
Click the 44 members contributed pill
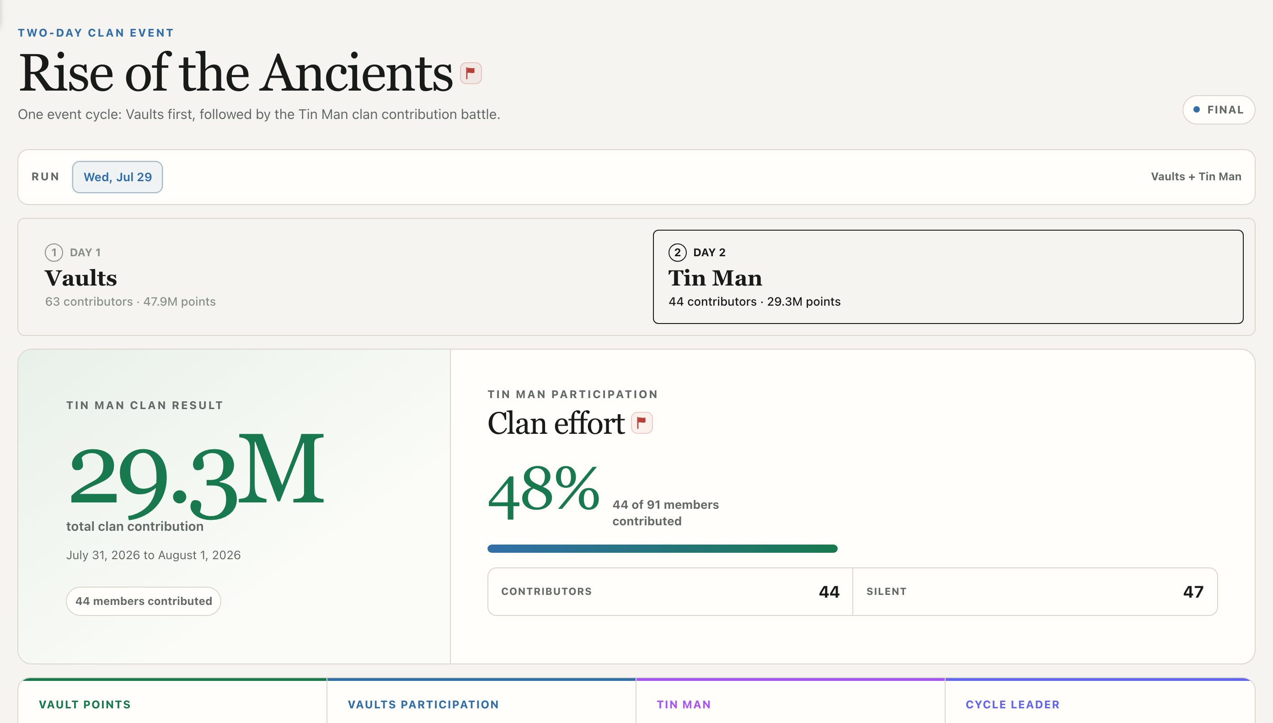pyautogui.click(x=144, y=601)
